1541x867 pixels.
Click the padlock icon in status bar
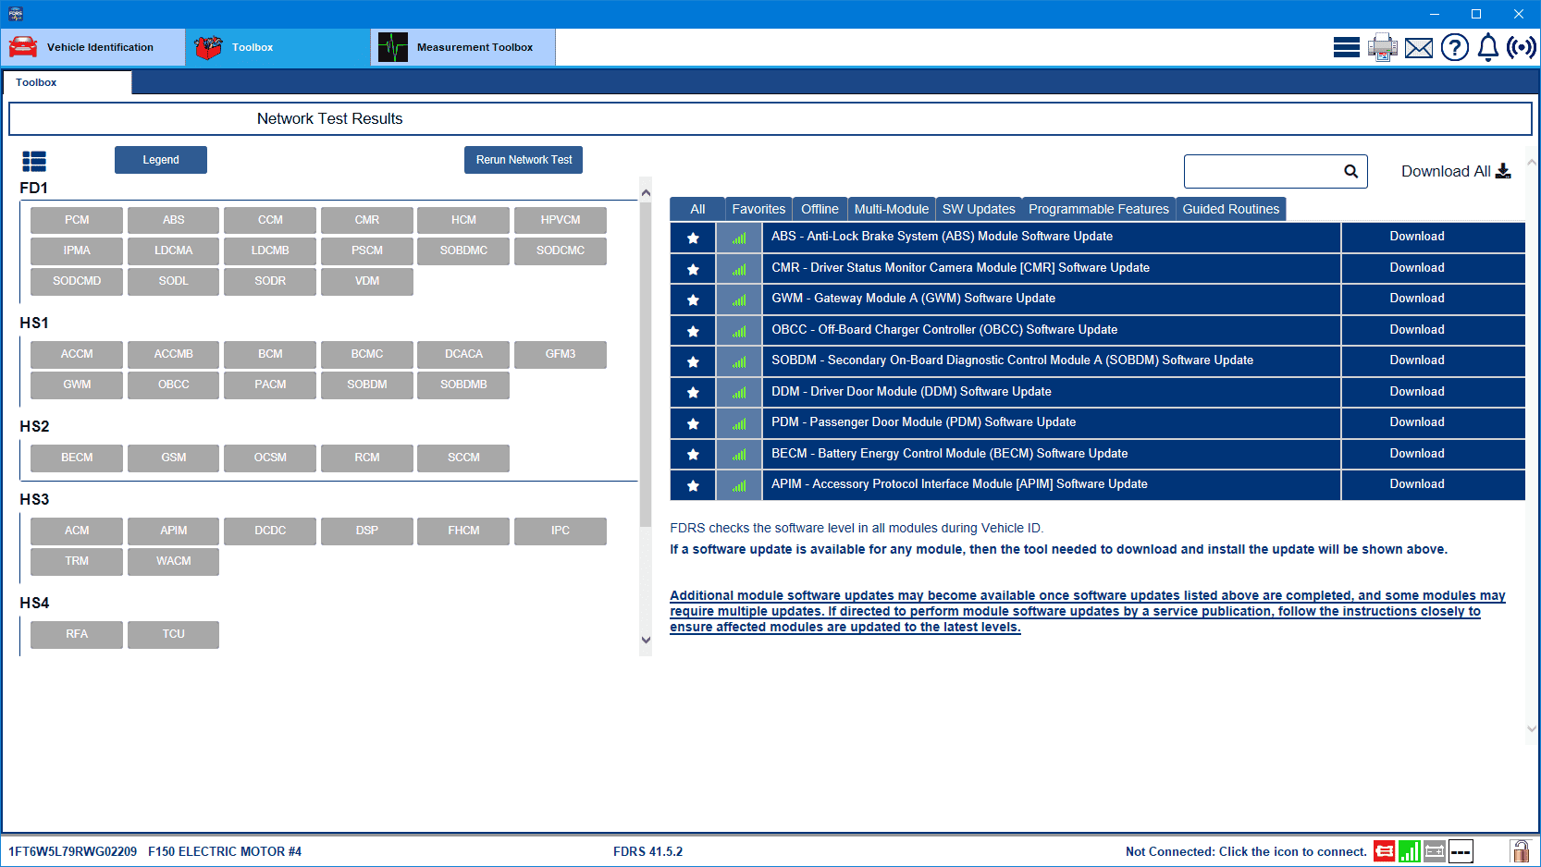click(1520, 851)
